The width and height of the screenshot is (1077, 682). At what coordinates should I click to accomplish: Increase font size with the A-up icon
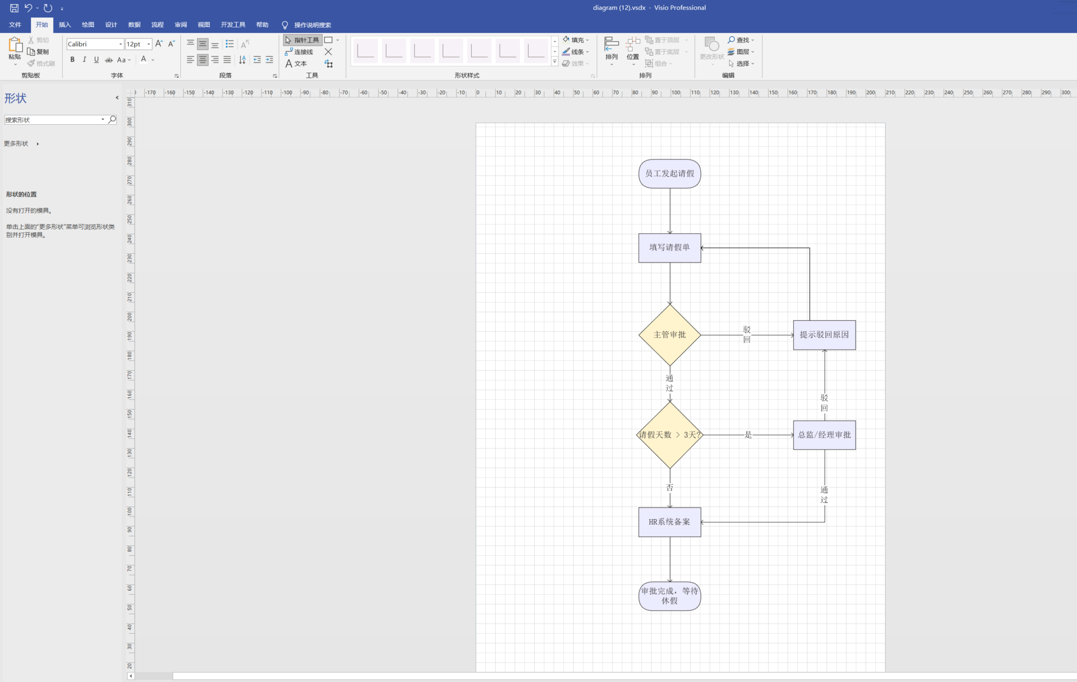159,44
